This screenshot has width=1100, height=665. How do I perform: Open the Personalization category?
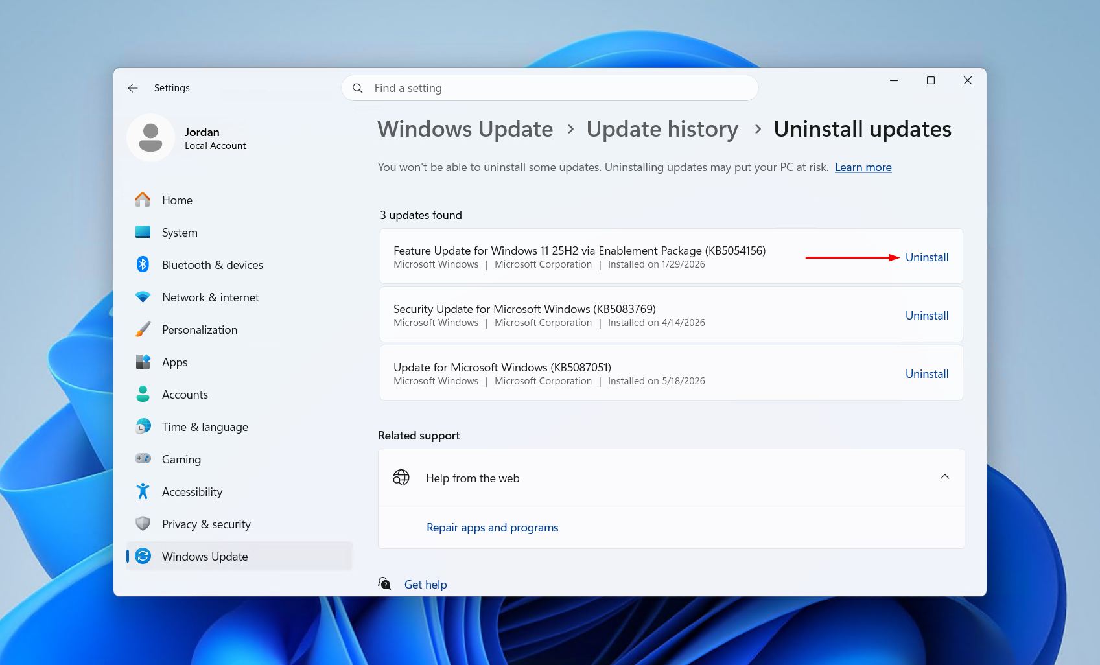pos(239,329)
